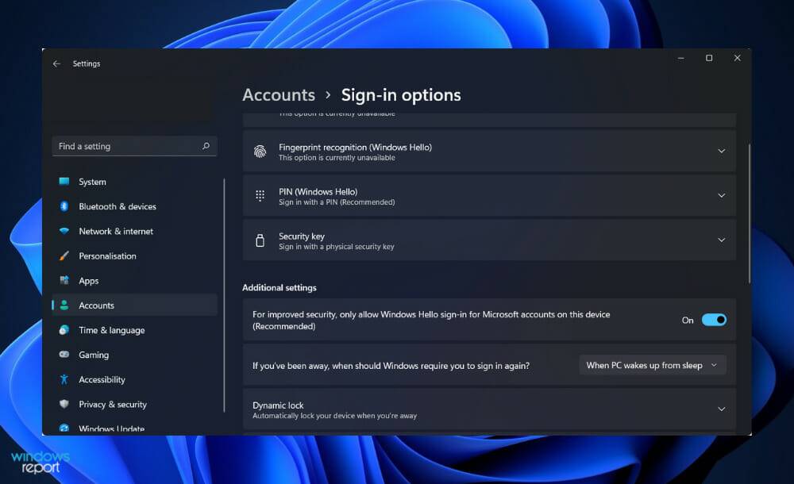Image resolution: width=794 pixels, height=484 pixels.
Task: Click the Accounts breadcrumb link
Action: click(279, 94)
